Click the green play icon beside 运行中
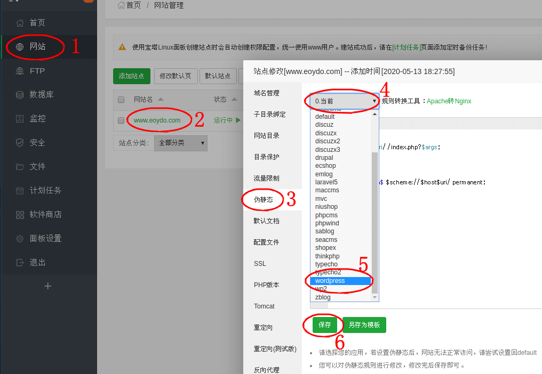The width and height of the screenshot is (542, 374). pyautogui.click(x=238, y=120)
